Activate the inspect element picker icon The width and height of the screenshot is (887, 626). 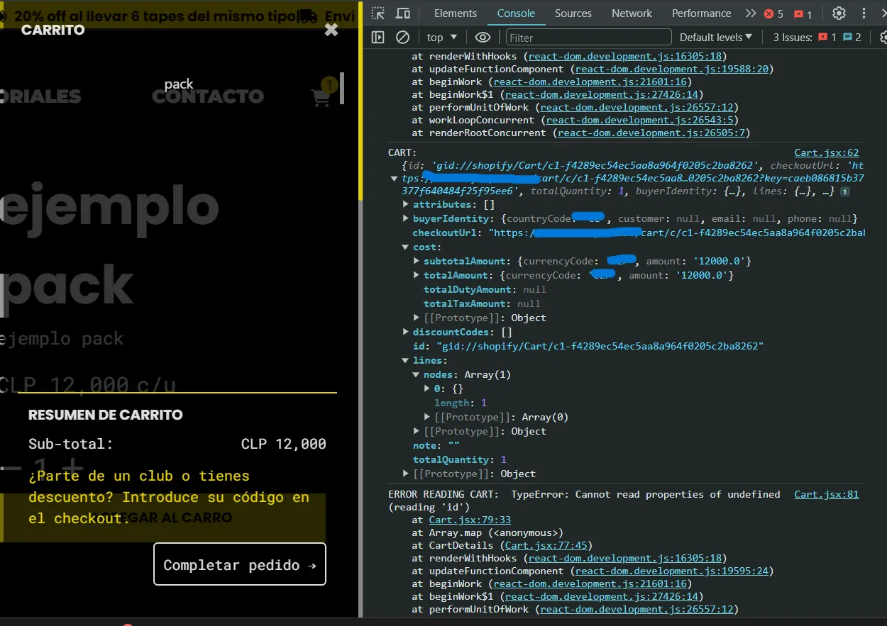[378, 13]
